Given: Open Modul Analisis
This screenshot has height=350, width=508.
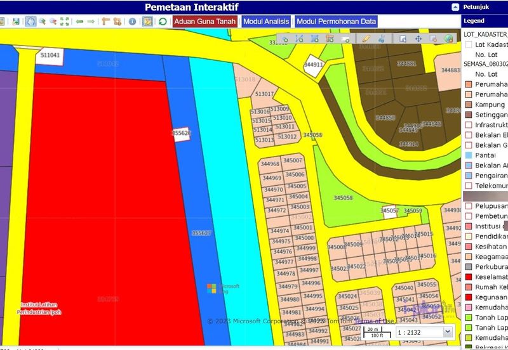Looking at the screenshot, I should [266, 22].
